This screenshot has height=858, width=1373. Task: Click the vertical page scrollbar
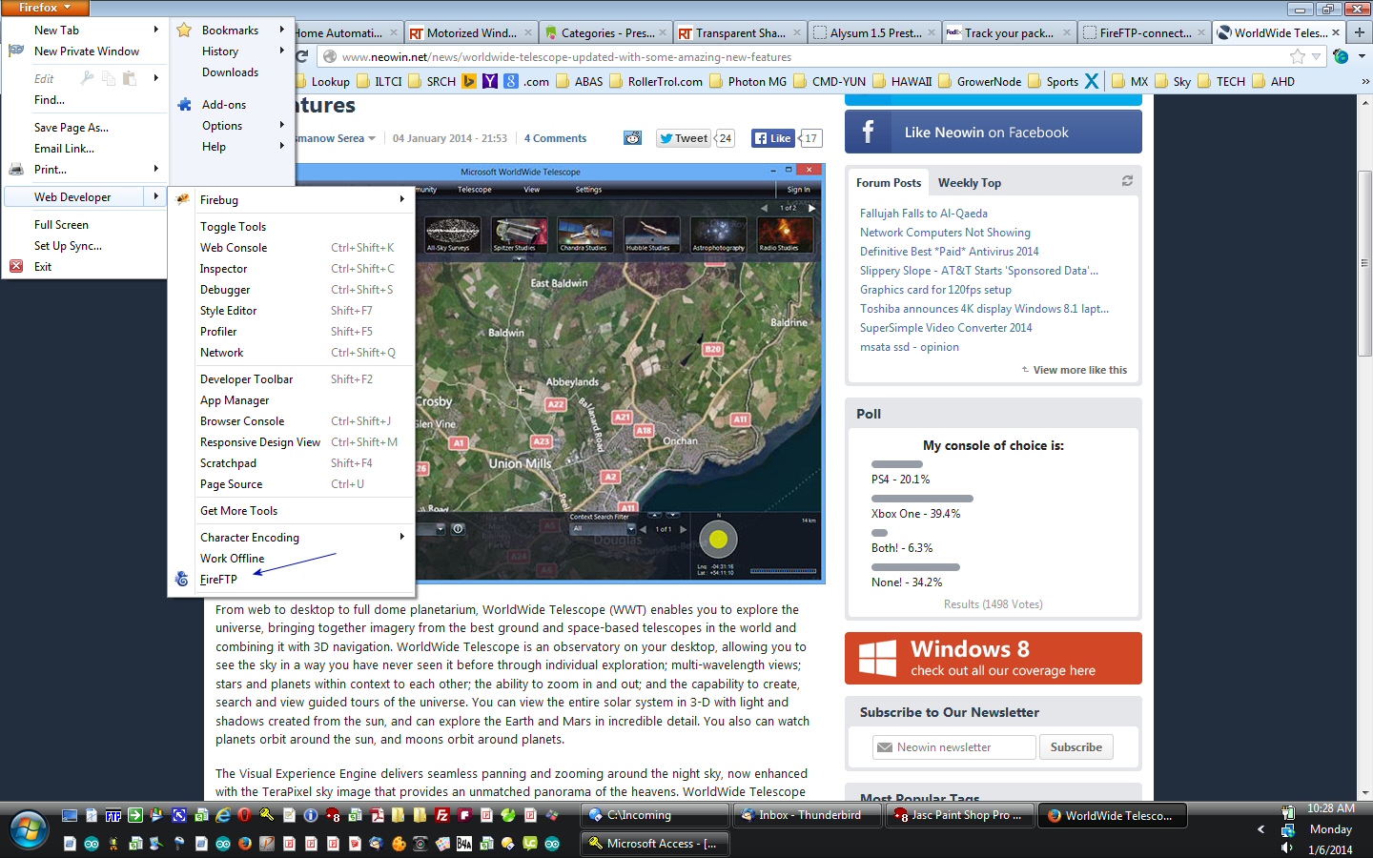[x=1364, y=262]
